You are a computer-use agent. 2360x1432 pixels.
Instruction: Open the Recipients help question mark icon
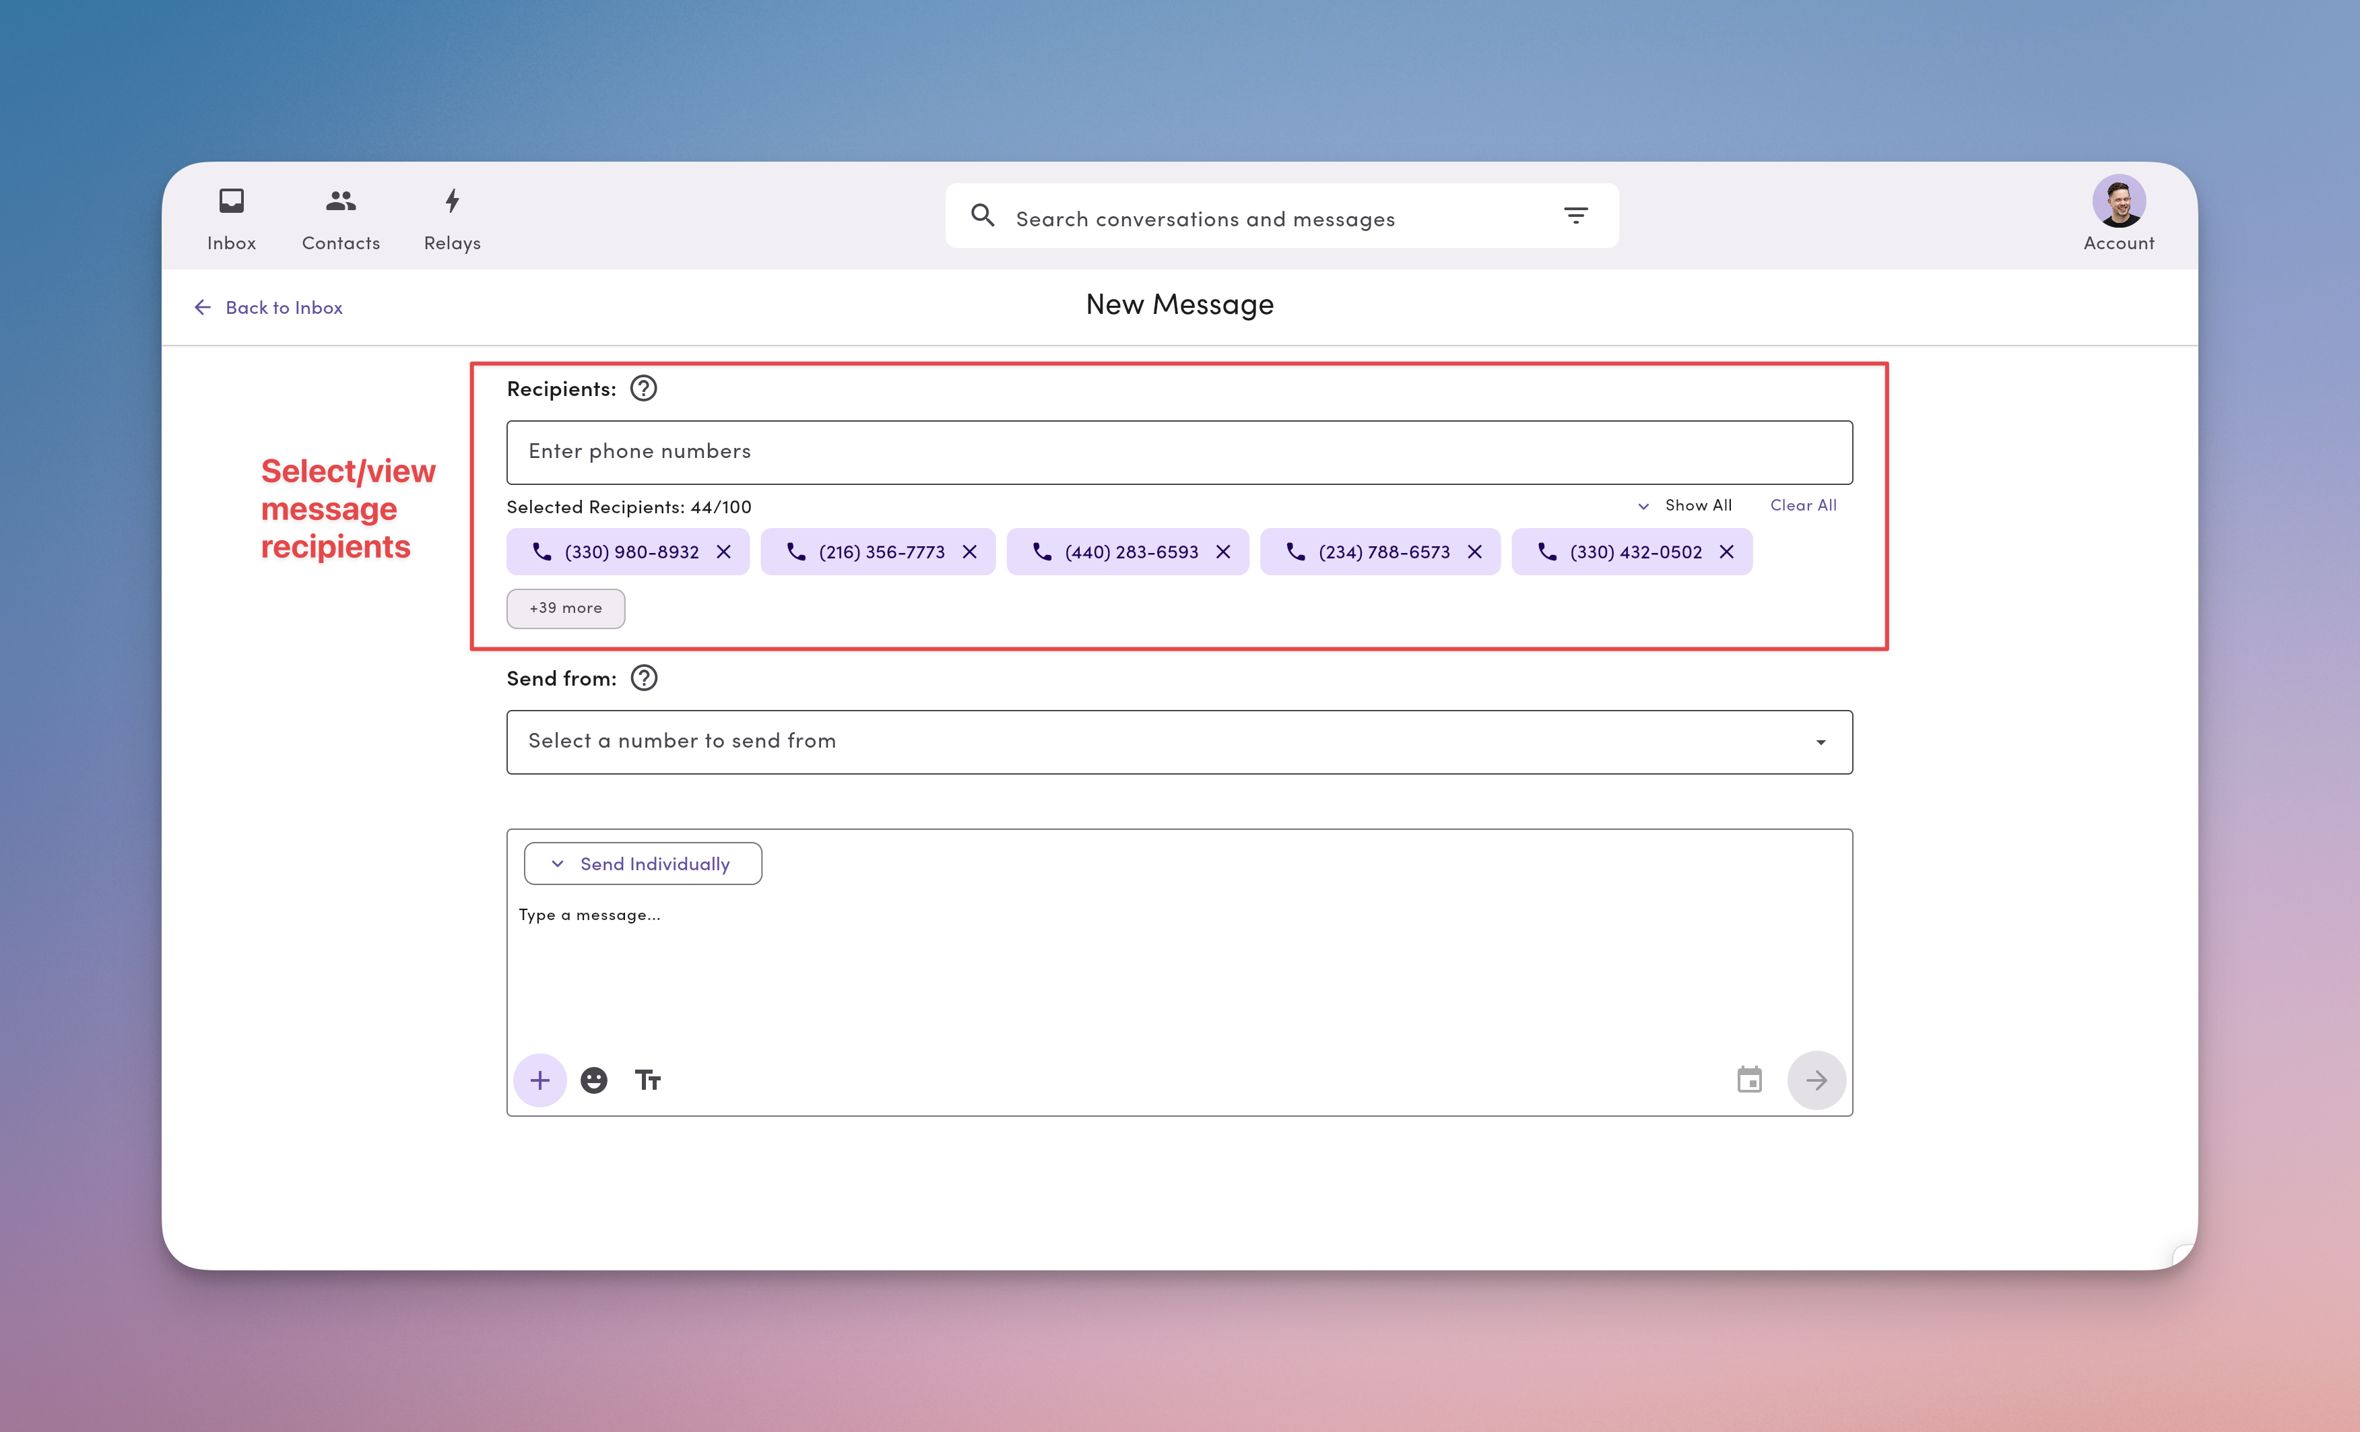[x=643, y=389]
